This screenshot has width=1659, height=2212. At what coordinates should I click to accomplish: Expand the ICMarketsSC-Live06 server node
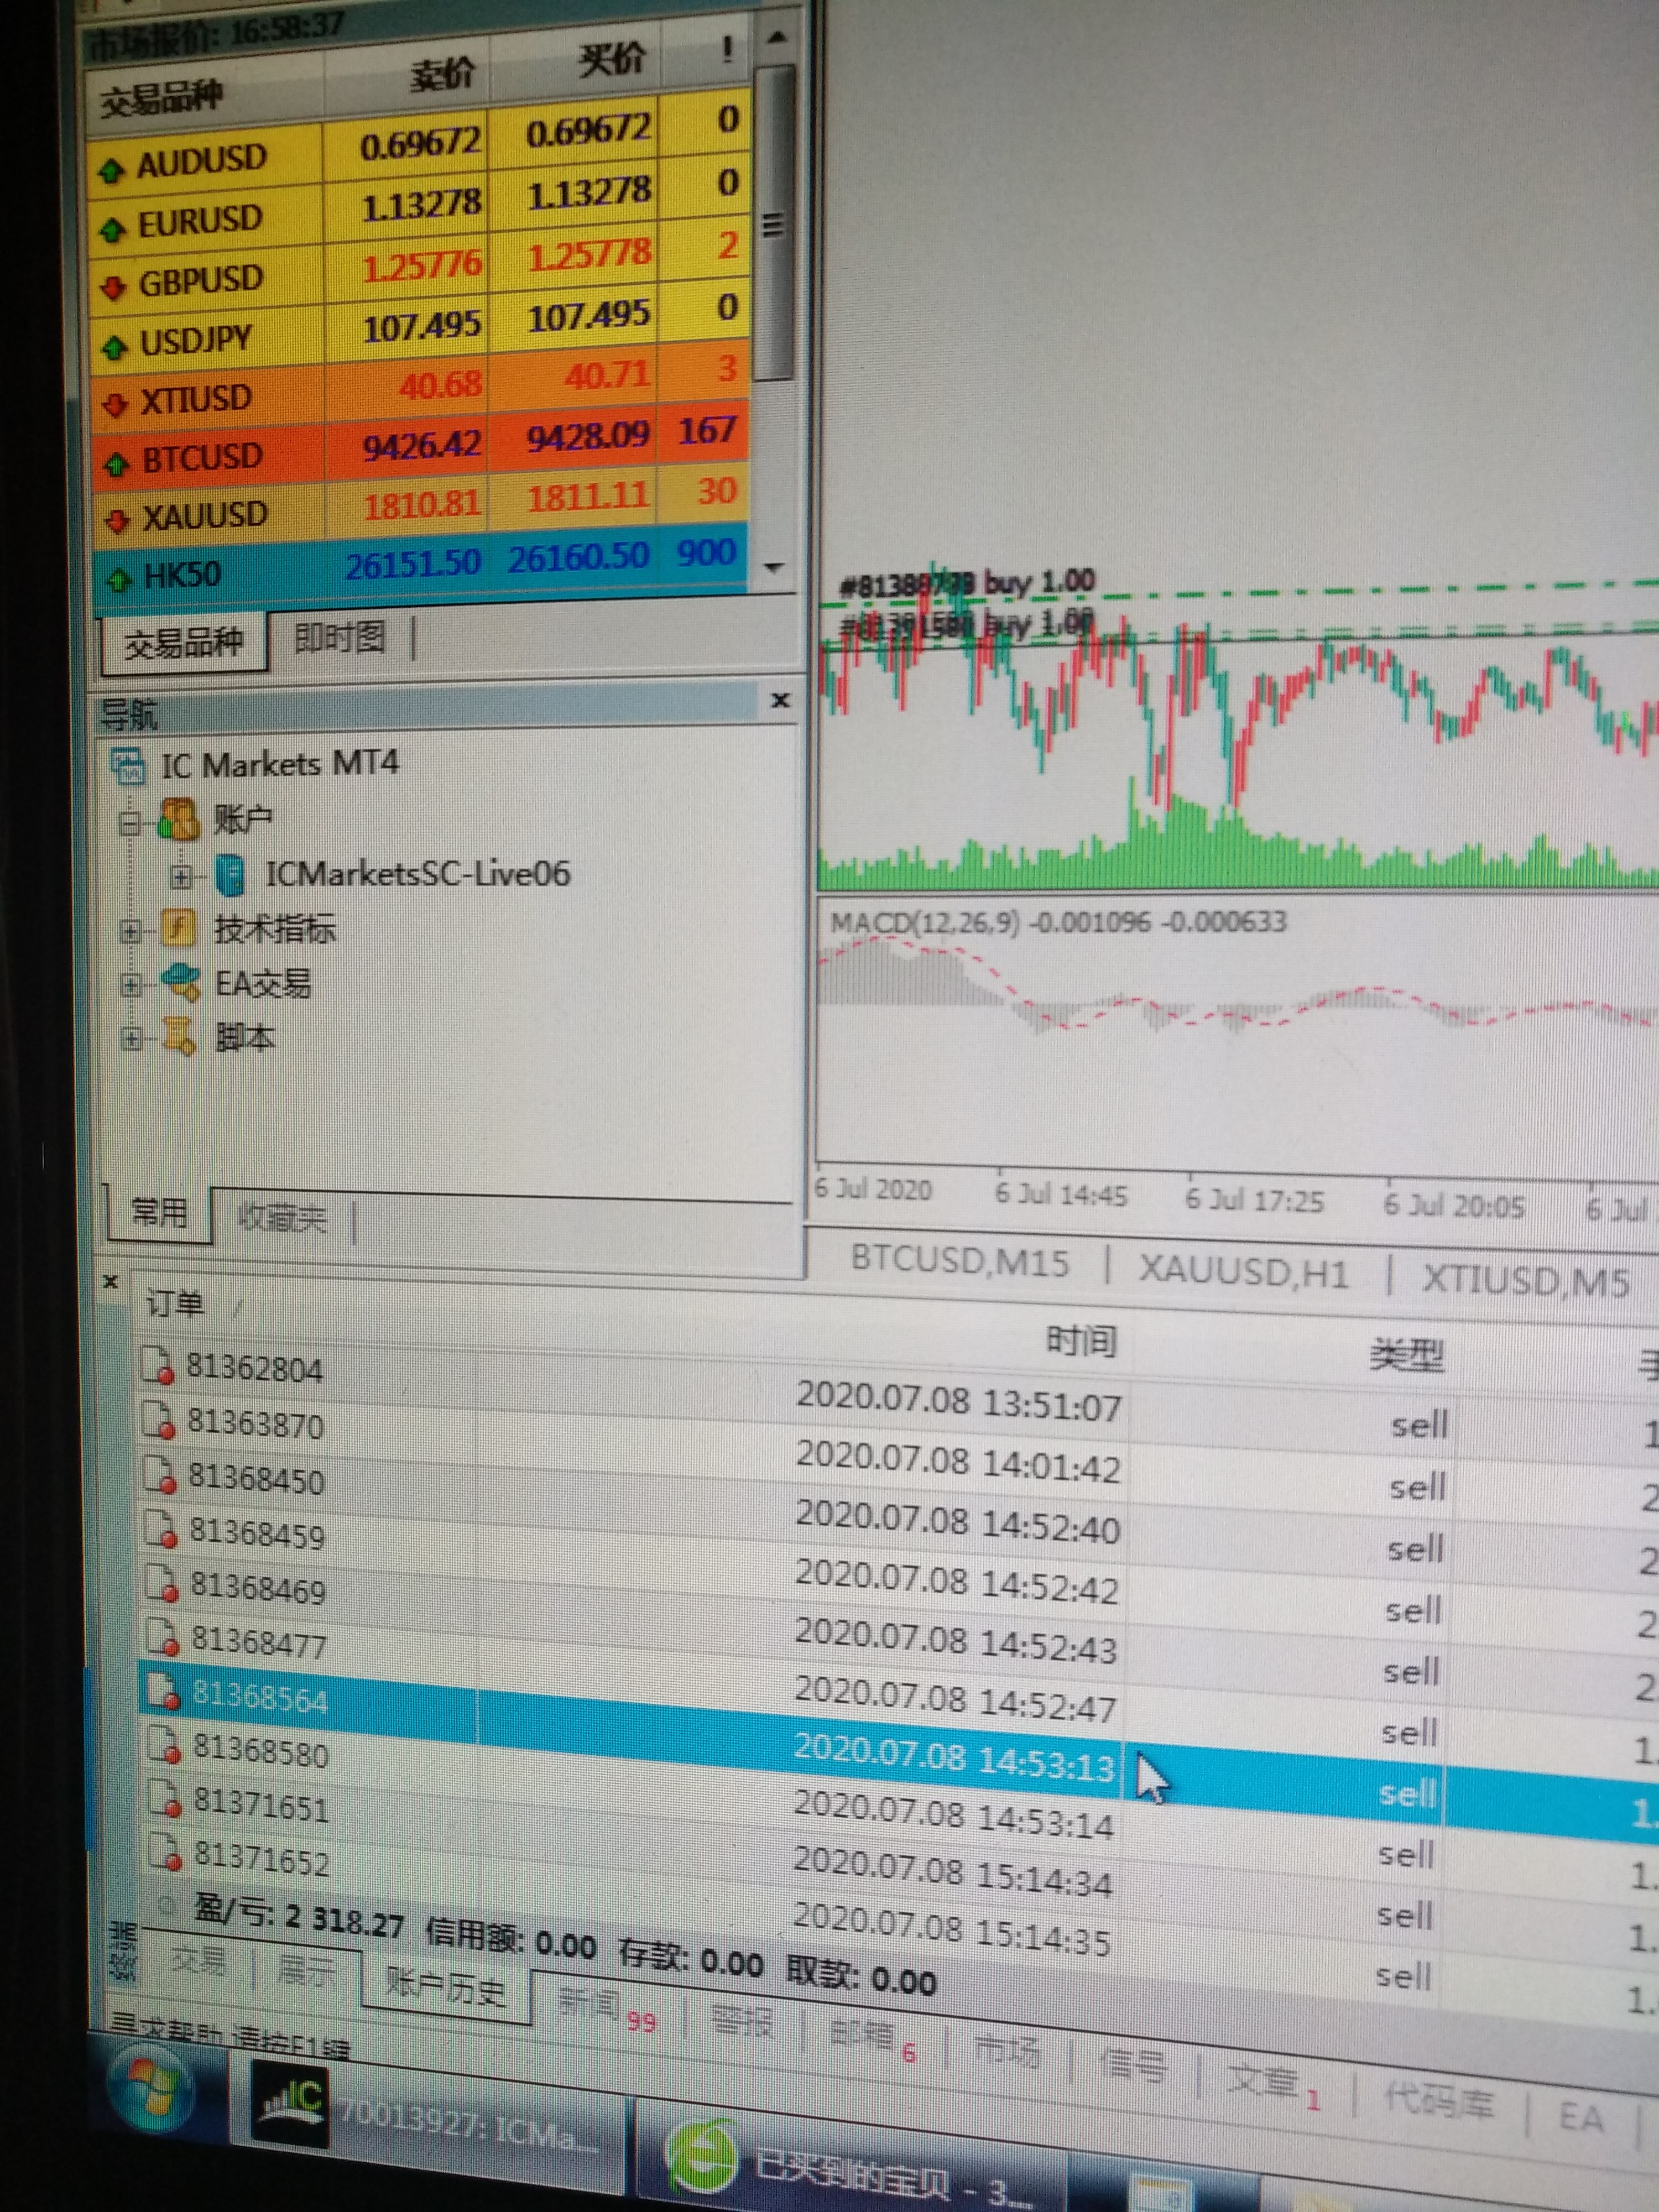pyautogui.click(x=181, y=877)
